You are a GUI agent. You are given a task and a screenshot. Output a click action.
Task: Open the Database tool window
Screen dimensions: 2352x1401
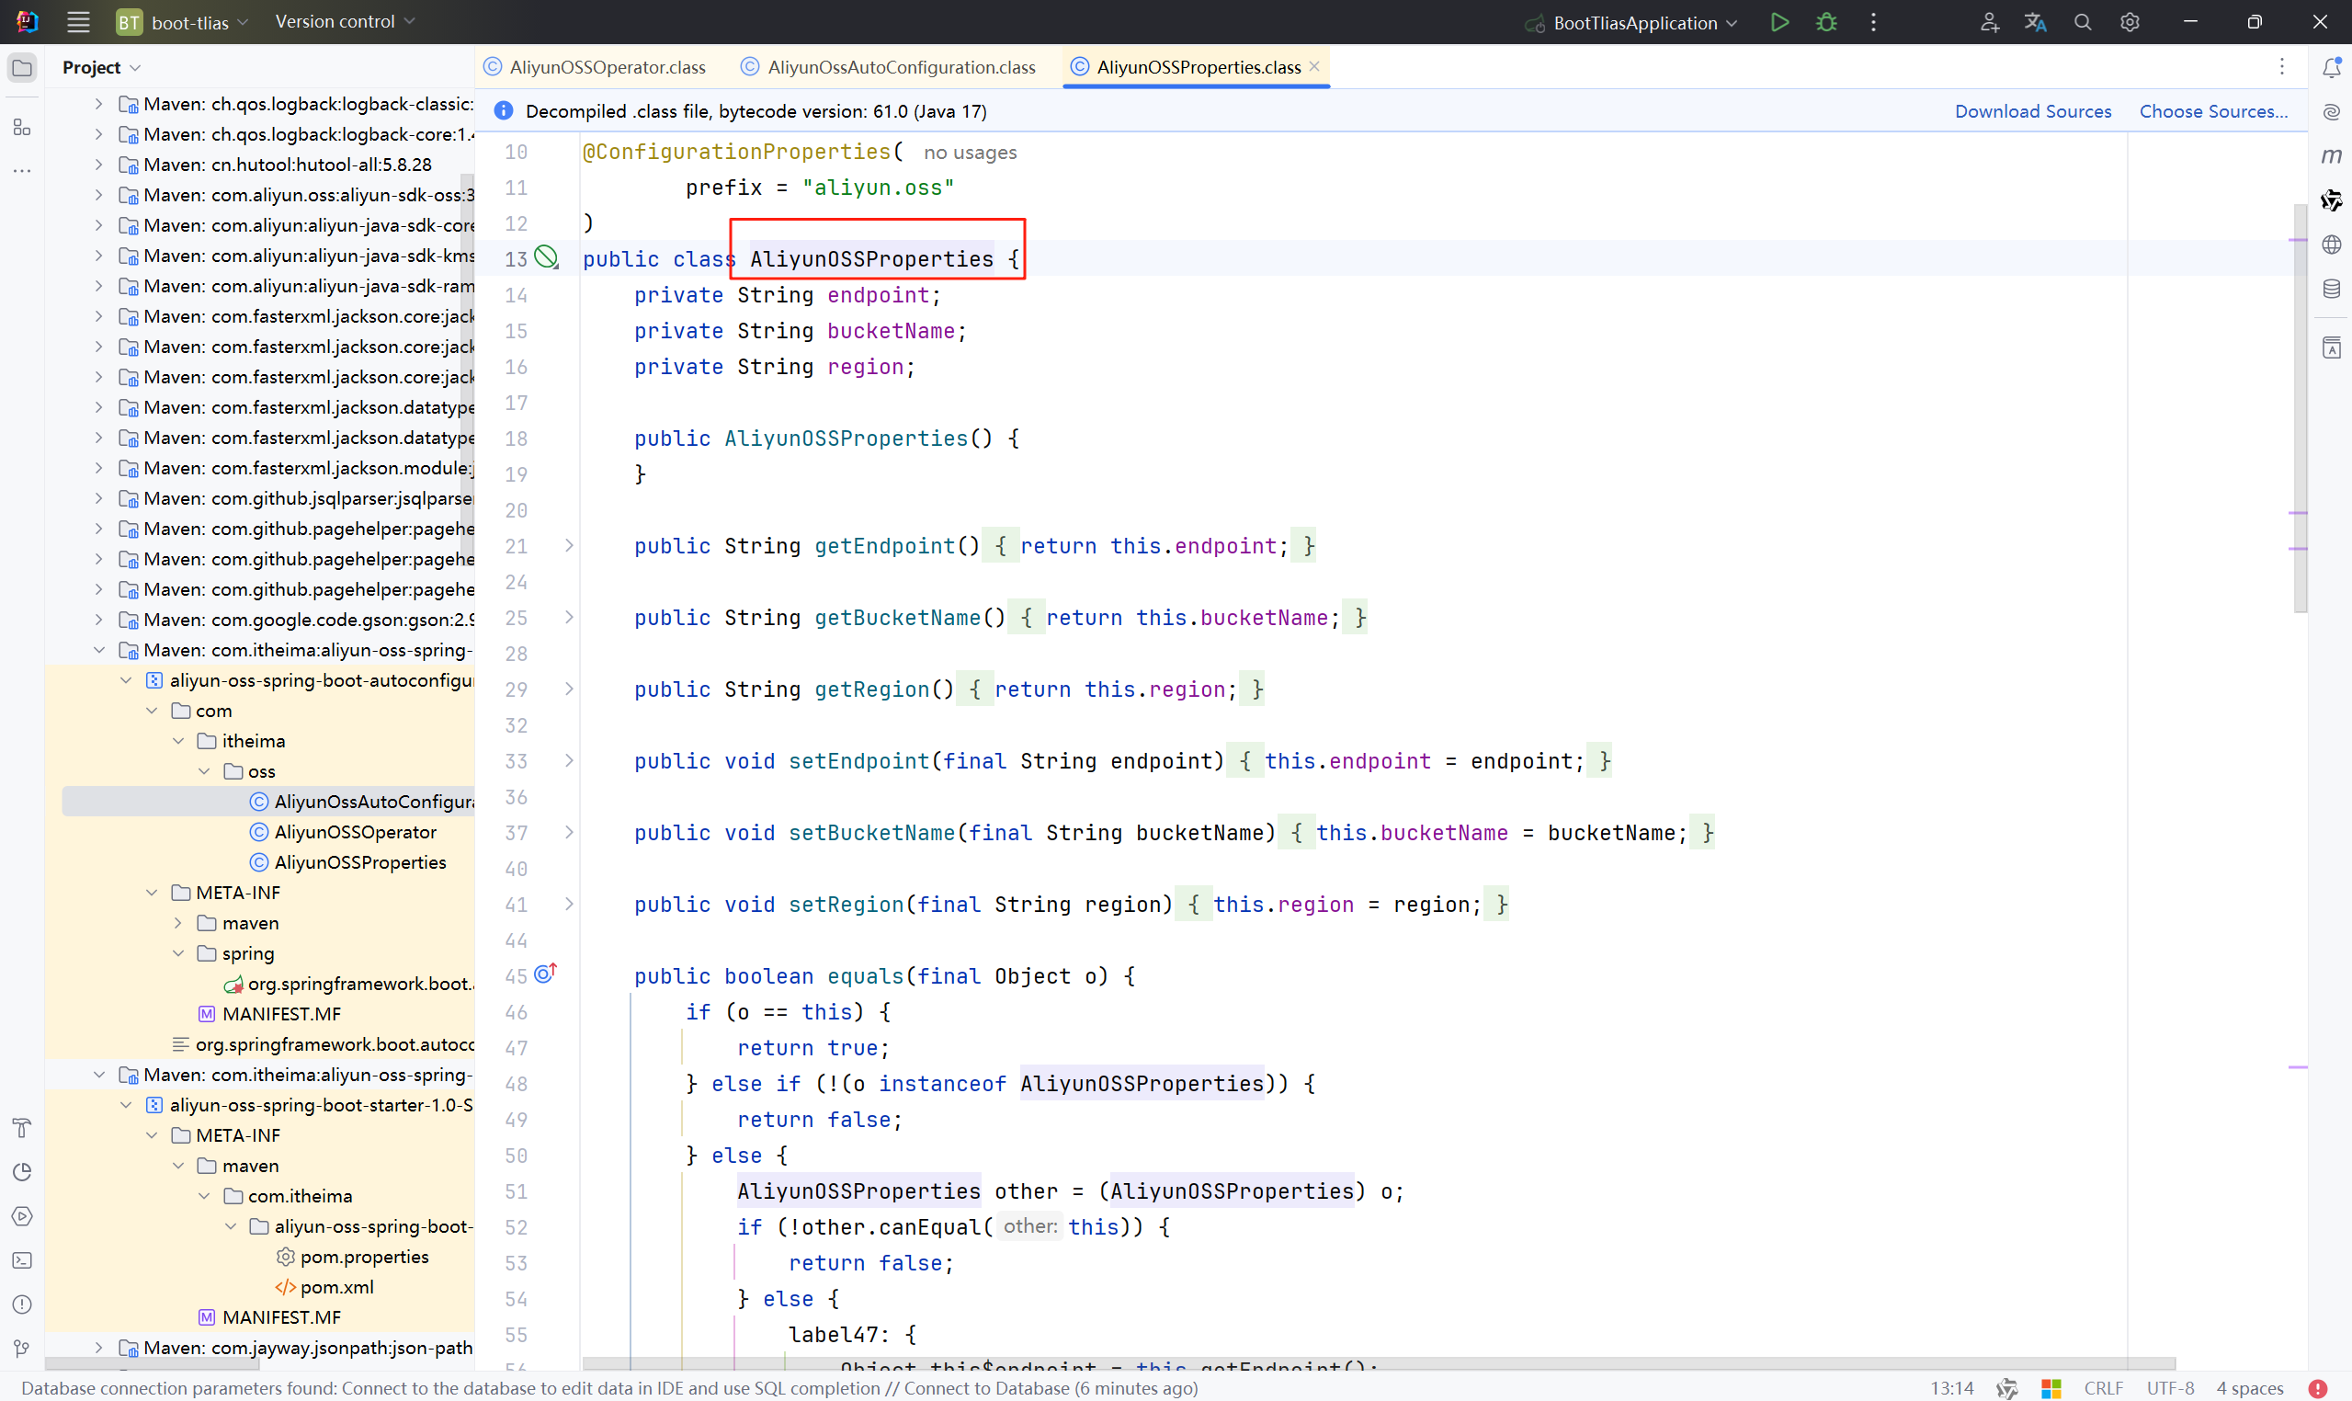[2330, 289]
